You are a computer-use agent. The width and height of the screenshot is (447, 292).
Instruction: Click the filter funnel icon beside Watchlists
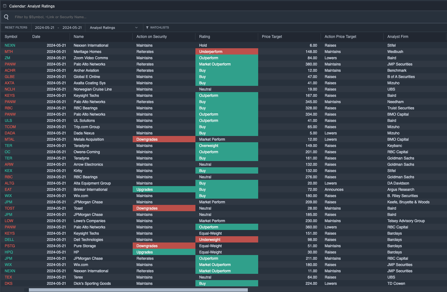click(x=147, y=28)
